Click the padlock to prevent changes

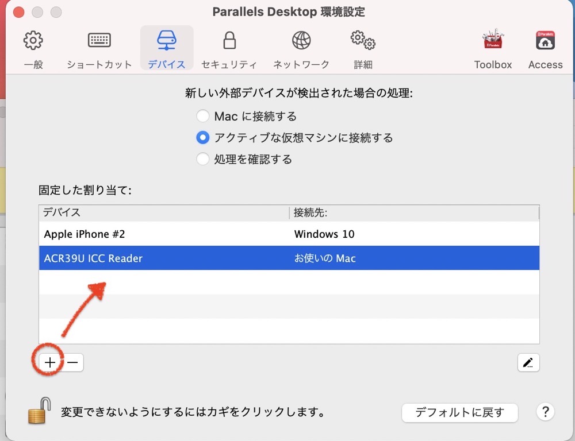39,411
